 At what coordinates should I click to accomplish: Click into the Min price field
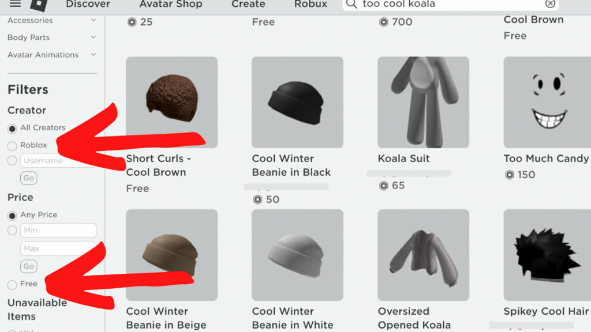pos(58,231)
